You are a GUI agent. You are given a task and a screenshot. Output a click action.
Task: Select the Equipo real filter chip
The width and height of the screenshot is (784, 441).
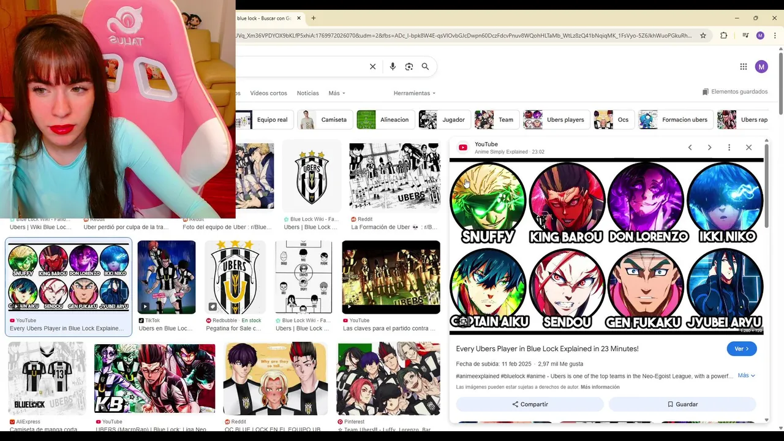[x=265, y=120]
